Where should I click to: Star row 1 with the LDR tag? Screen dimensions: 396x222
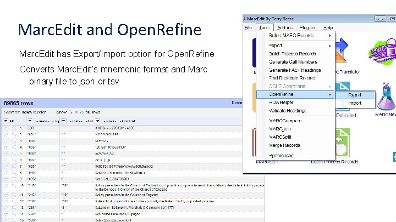[6, 128]
